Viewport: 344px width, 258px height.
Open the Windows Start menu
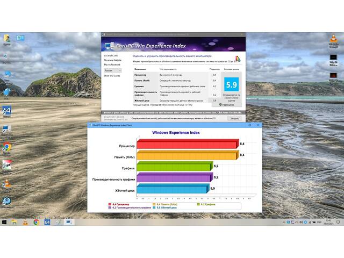coord(4,222)
